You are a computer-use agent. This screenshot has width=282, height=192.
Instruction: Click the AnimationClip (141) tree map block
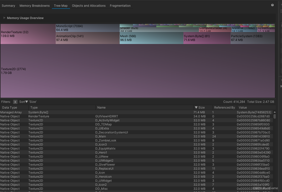pyautogui.click(x=87, y=38)
